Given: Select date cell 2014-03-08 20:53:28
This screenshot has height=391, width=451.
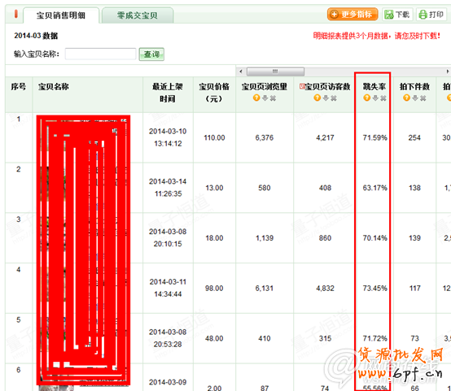Looking at the screenshot, I should pyautogui.click(x=168, y=338).
